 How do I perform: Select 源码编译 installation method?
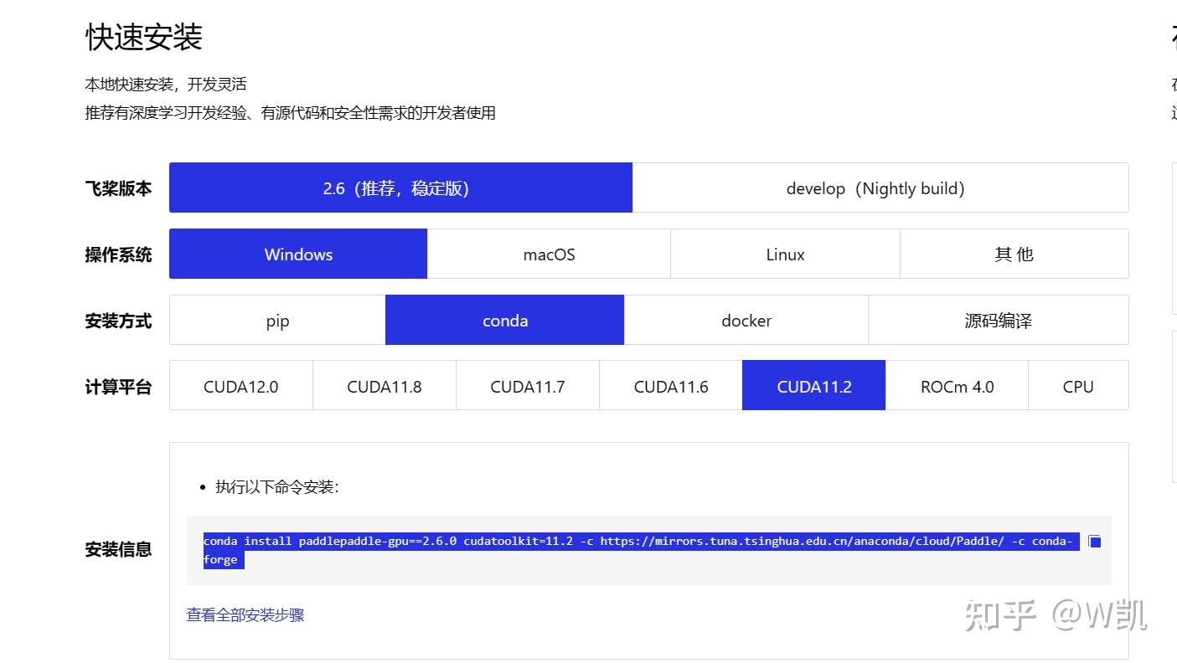tap(999, 320)
